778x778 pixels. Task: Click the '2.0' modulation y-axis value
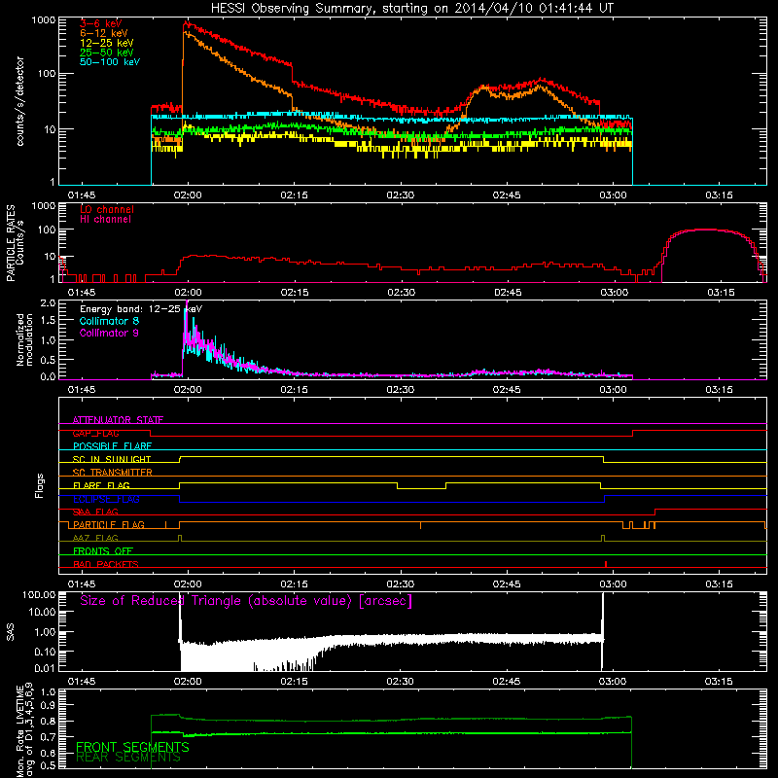click(x=48, y=303)
